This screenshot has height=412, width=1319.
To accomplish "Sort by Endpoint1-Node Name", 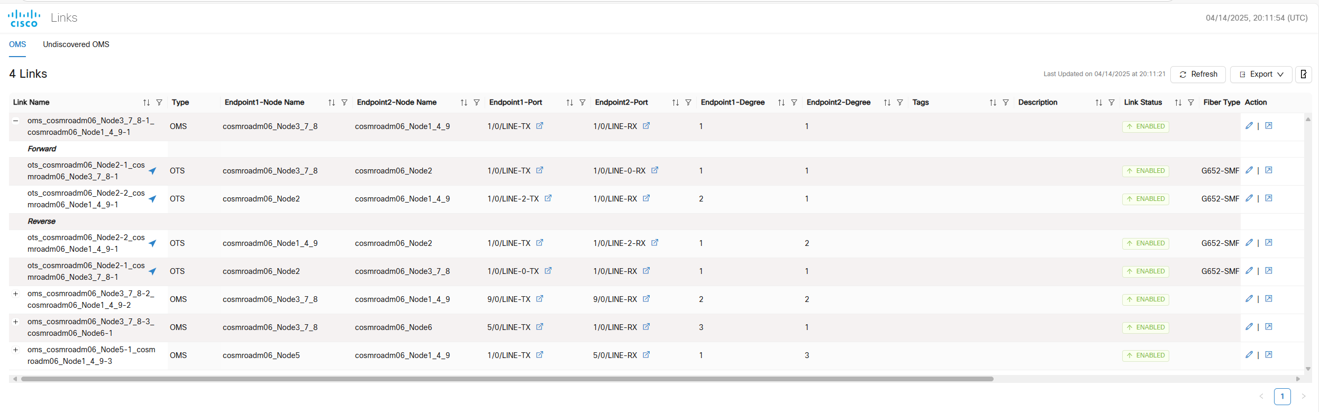I will [332, 103].
